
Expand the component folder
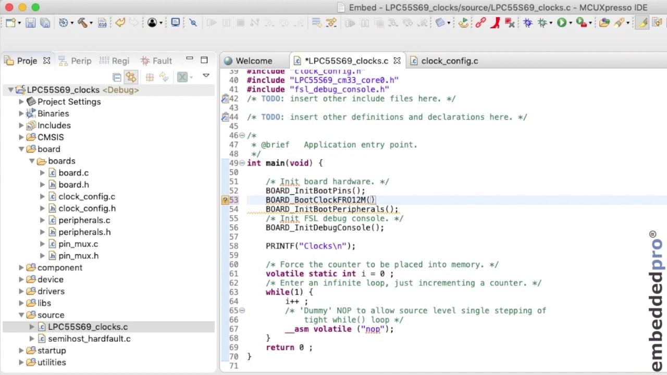[21, 268]
